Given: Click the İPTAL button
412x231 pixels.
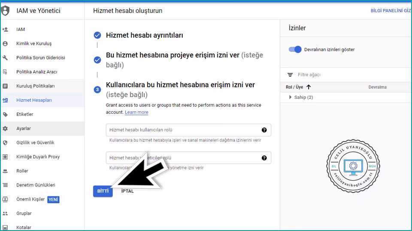Looking at the screenshot, I should tap(127, 191).
